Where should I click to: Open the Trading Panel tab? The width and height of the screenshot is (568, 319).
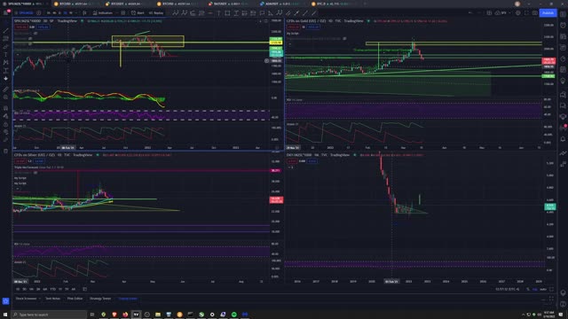[x=128, y=299]
